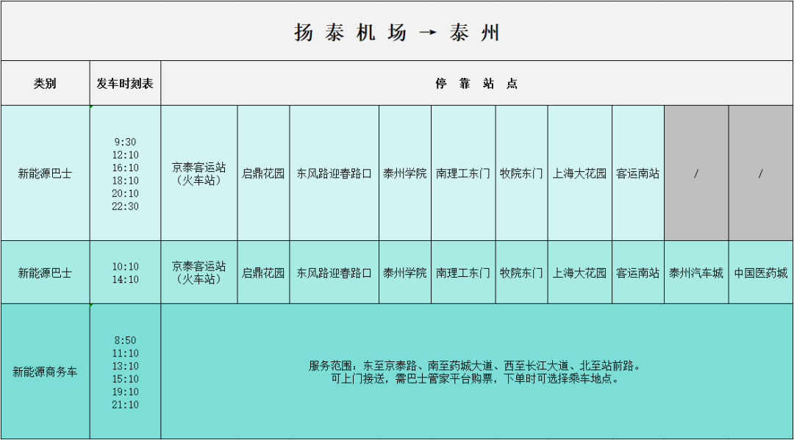
Task: Click the 扬泰机场→泰州 title banner
Action: click(397, 32)
